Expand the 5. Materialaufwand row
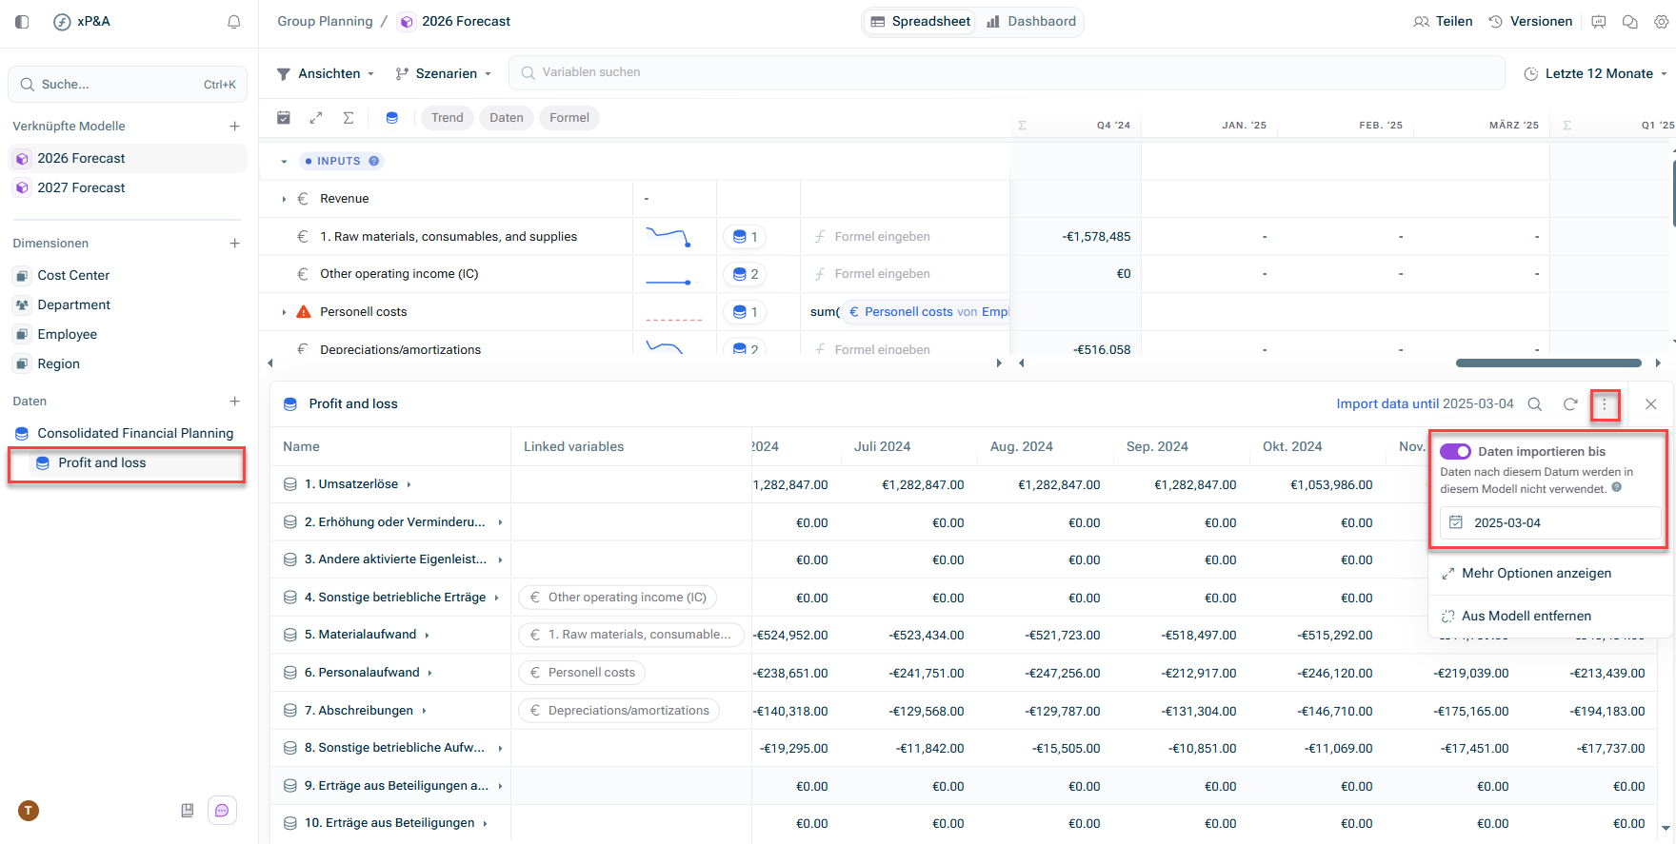The height and width of the screenshot is (844, 1676). tap(427, 635)
